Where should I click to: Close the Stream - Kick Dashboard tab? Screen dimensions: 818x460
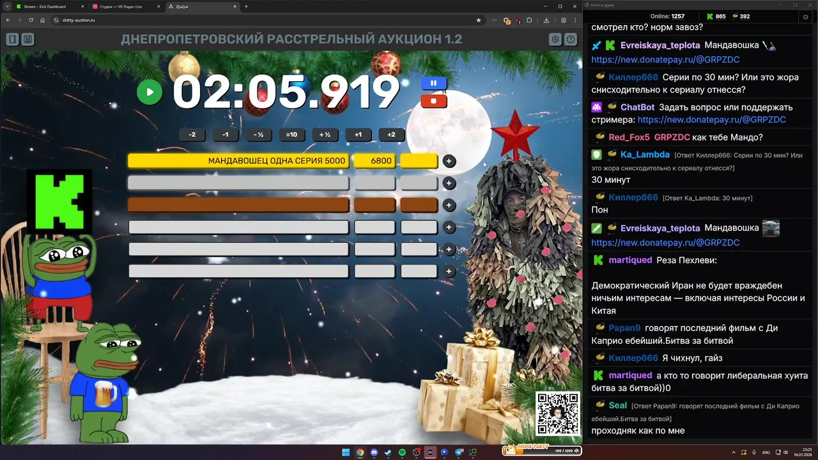(x=82, y=6)
